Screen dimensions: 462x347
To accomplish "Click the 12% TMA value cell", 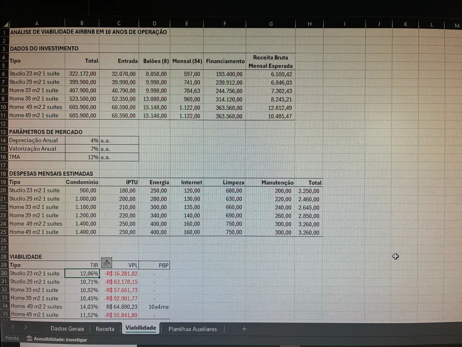I will pyautogui.click(x=93, y=157).
